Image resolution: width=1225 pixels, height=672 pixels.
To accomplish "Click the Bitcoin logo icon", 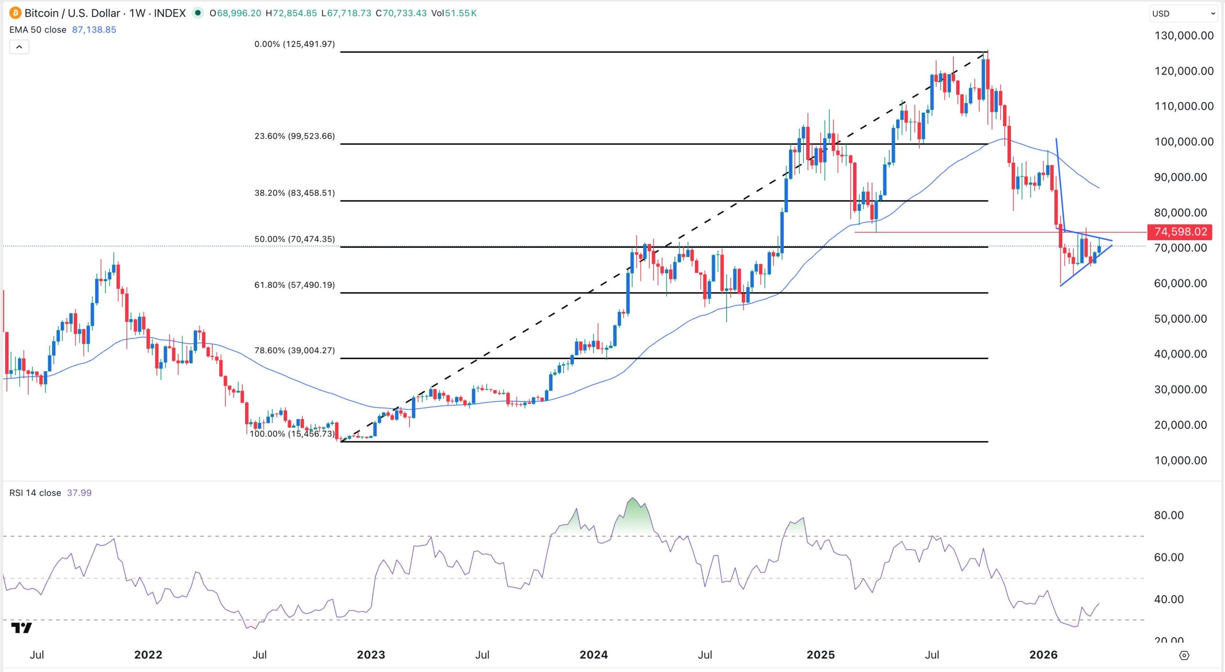I will tap(15, 13).
